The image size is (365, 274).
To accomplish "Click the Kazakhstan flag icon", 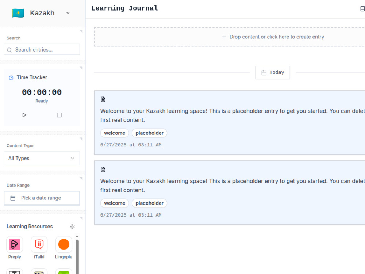I will point(18,13).
